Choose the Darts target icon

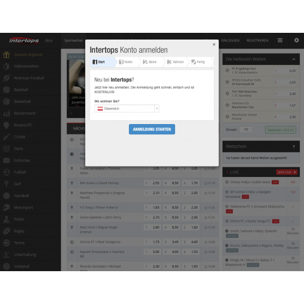(x=7, y=148)
